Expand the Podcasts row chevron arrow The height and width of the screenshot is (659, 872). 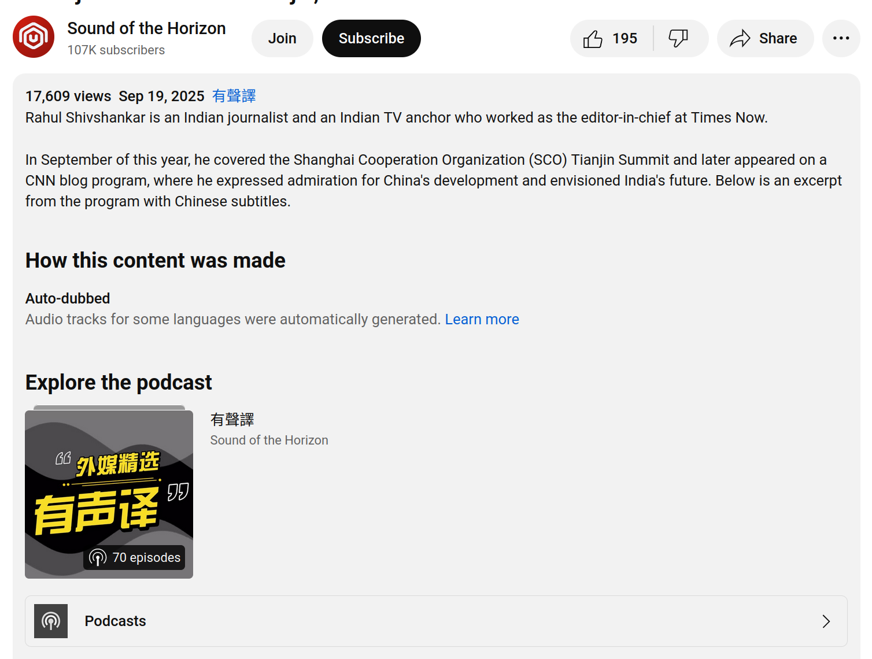[826, 621]
